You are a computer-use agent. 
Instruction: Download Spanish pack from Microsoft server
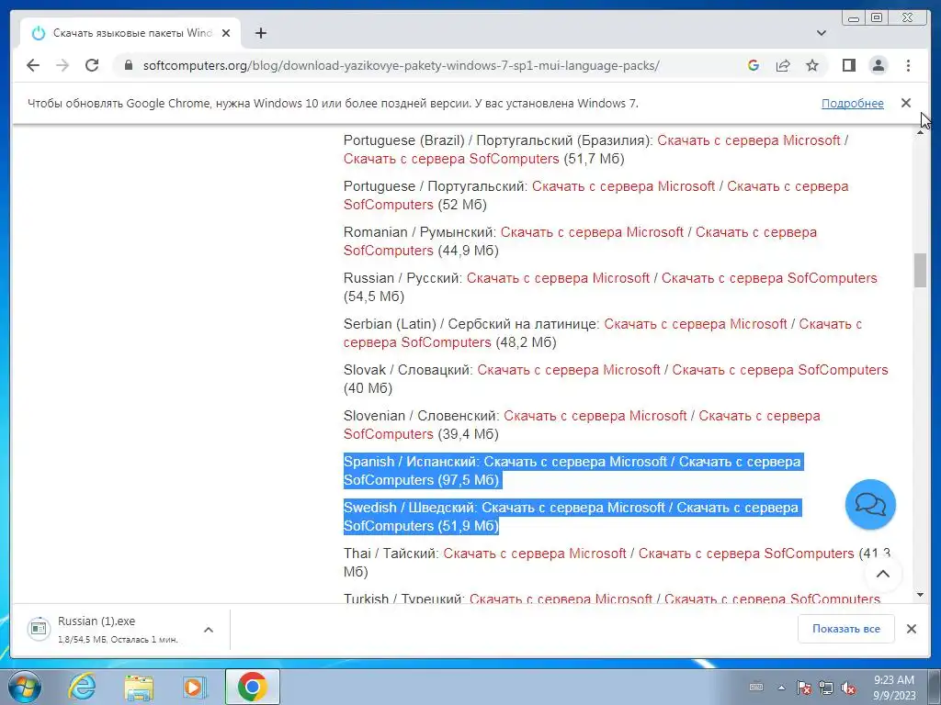coord(575,462)
